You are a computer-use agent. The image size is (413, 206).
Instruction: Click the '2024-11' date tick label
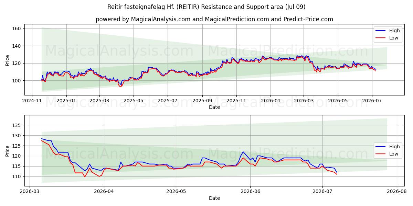click(32, 101)
